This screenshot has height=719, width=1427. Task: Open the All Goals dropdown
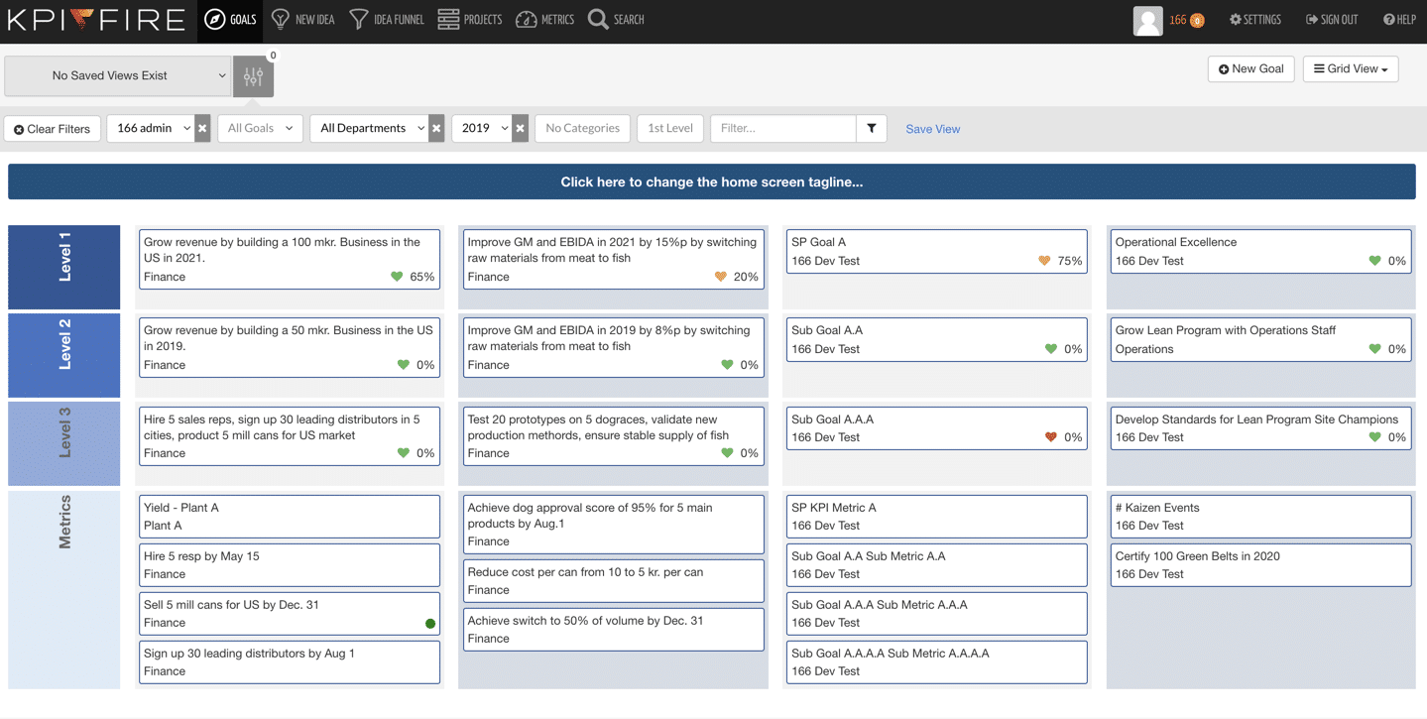coord(260,129)
